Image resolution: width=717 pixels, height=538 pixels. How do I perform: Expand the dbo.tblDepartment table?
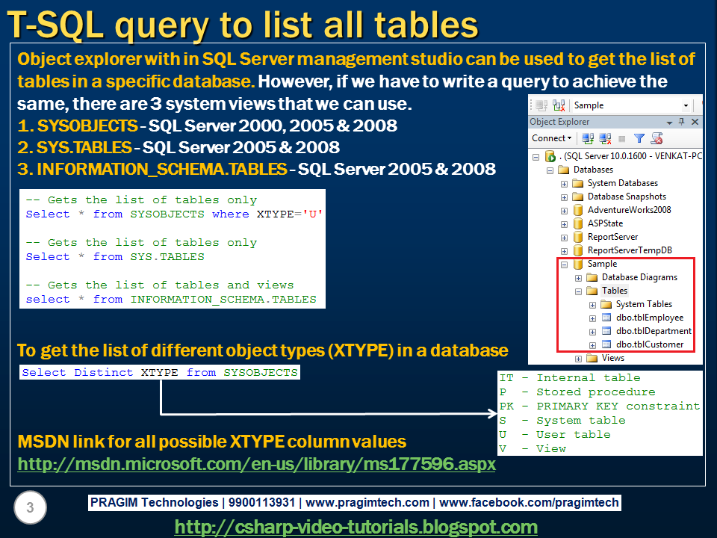pyautogui.click(x=592, y=332)
